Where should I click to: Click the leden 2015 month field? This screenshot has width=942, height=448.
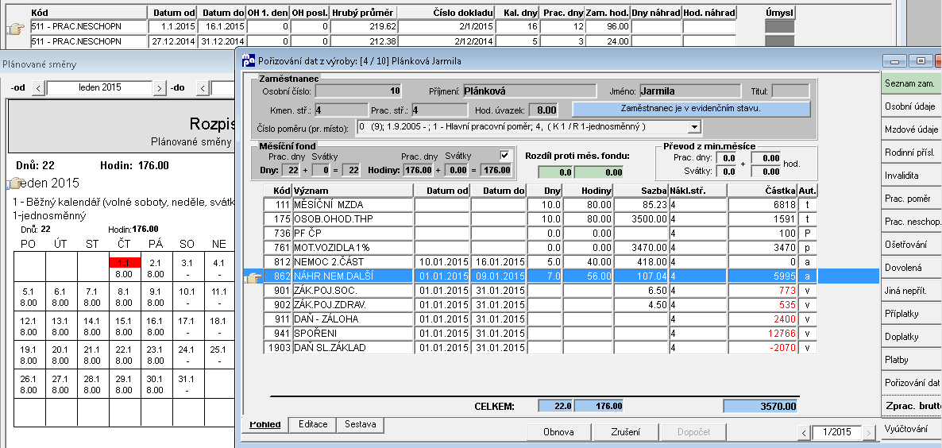[x=99, y=88]
